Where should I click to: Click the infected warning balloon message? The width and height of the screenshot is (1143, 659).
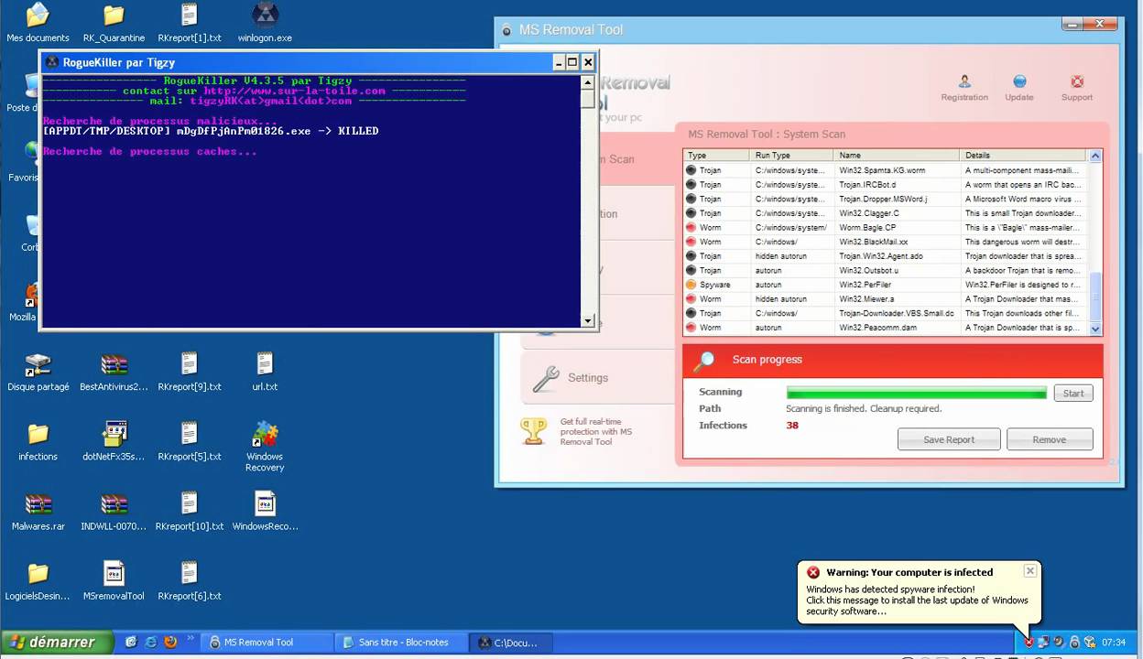(917, 600)
